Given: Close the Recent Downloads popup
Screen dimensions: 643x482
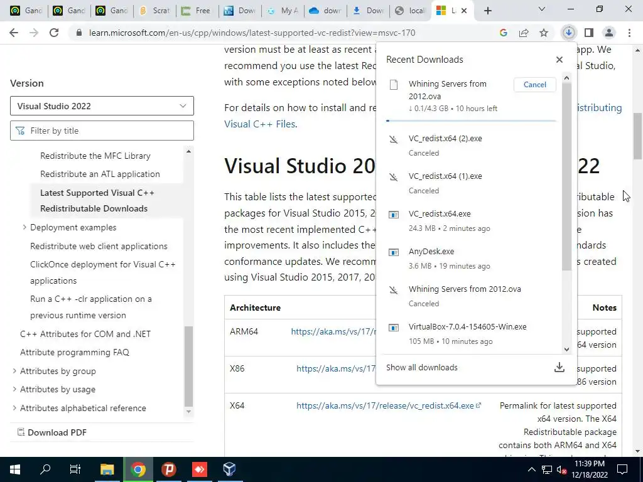Looking at the screenshot, I should coord(559,60).
